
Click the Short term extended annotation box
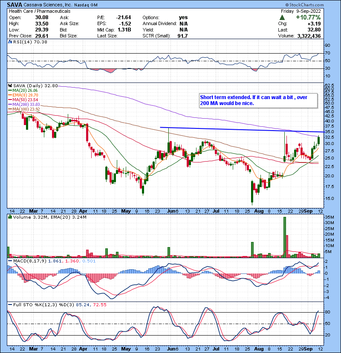[258, 100]
